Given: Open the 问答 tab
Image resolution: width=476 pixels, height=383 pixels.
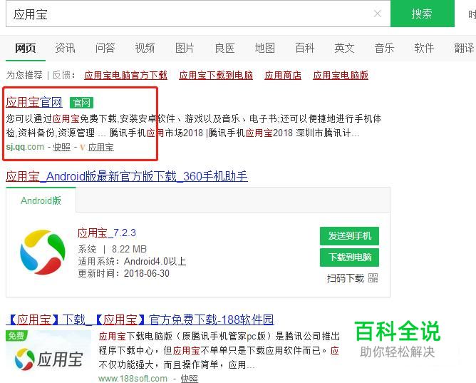Looking at the screenshot, I should [x=105, y=48].
